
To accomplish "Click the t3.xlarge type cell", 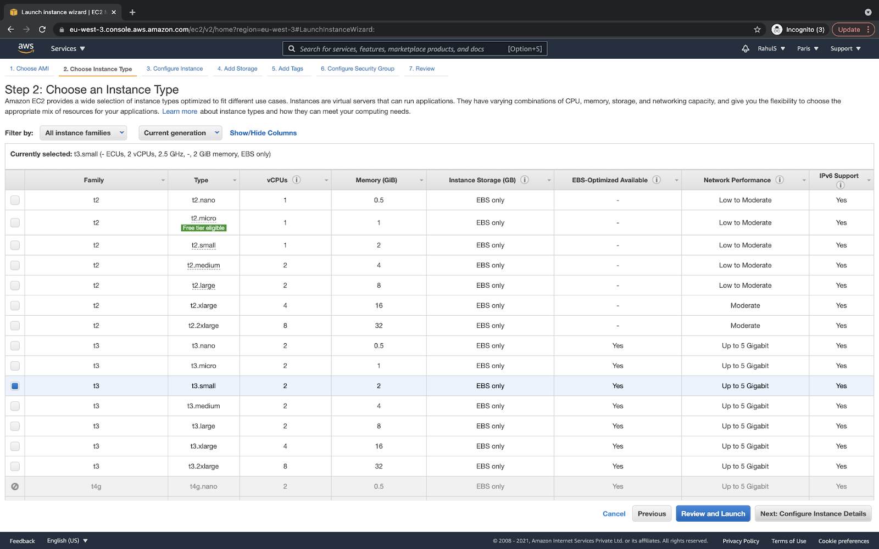I will click(x=204, y=446).
